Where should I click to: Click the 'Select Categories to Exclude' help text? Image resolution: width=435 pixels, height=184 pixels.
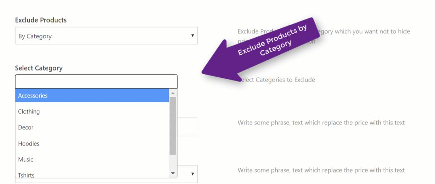tap(277, 80)
